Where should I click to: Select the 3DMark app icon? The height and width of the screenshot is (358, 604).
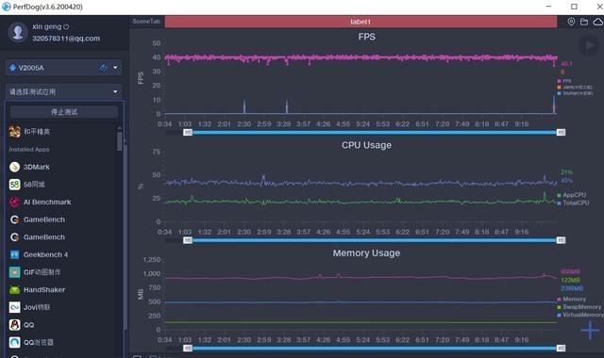point(15,167)
